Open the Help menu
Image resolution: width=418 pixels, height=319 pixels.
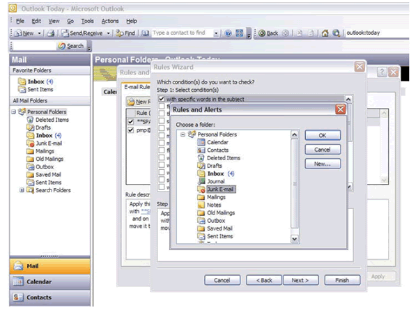(132, 21)
